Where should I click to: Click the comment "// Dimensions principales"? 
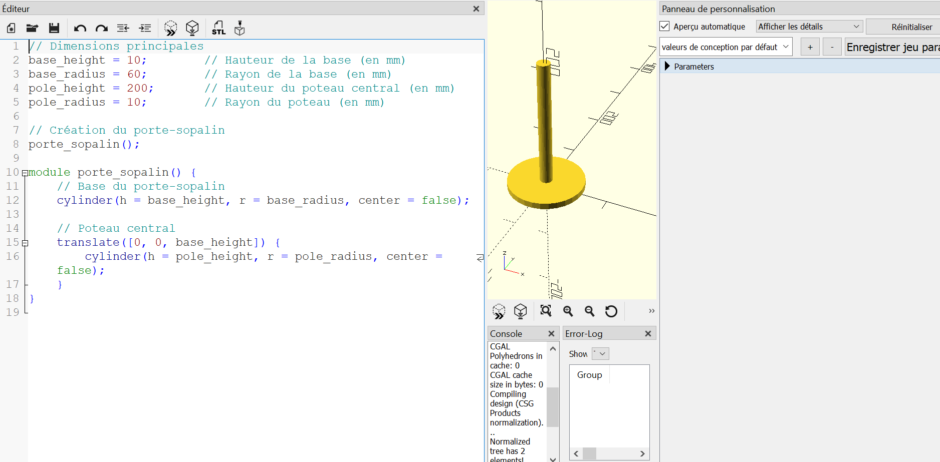click(116, 46)
